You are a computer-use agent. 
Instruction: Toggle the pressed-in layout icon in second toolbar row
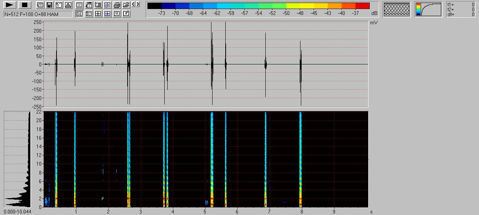79,14
